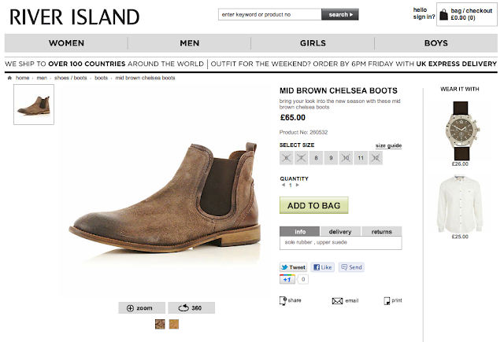Viewport: 504px width, 342px height.
Task: Increase quantity with right arrow
Action: [298, 185]
